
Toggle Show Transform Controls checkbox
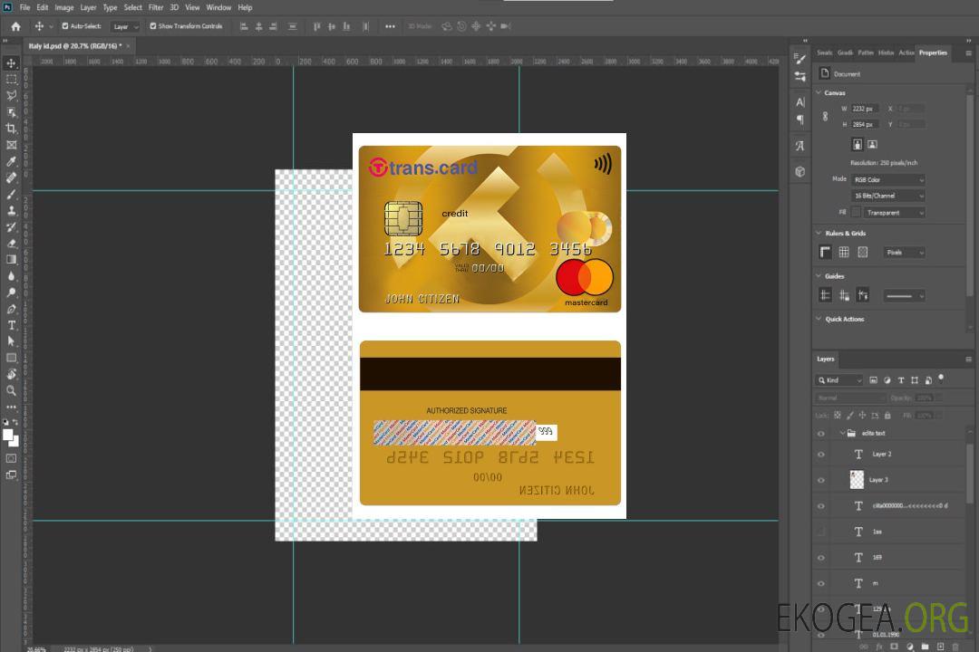coord(153,26)
